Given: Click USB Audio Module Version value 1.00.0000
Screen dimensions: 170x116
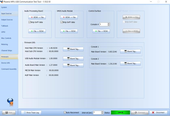Looking at the screenshot, I should [x=53, y=58].
